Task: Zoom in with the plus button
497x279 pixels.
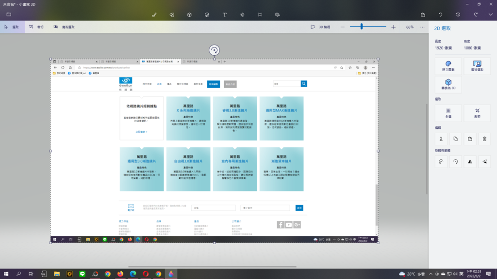Action: (x=393, y=27)
